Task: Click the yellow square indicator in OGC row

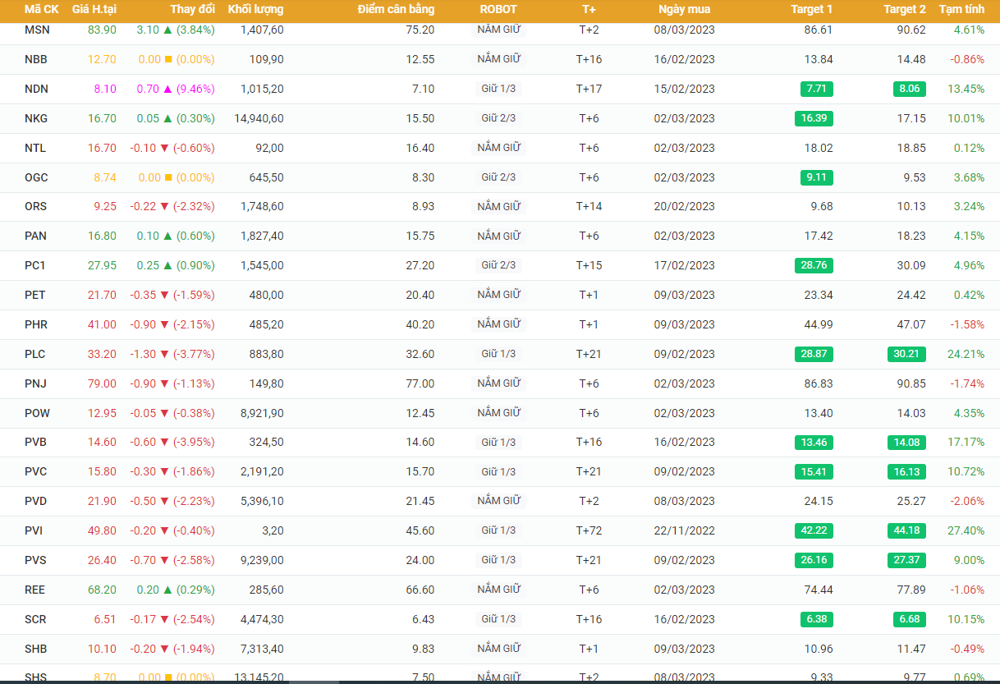Action: pos(167,177)
